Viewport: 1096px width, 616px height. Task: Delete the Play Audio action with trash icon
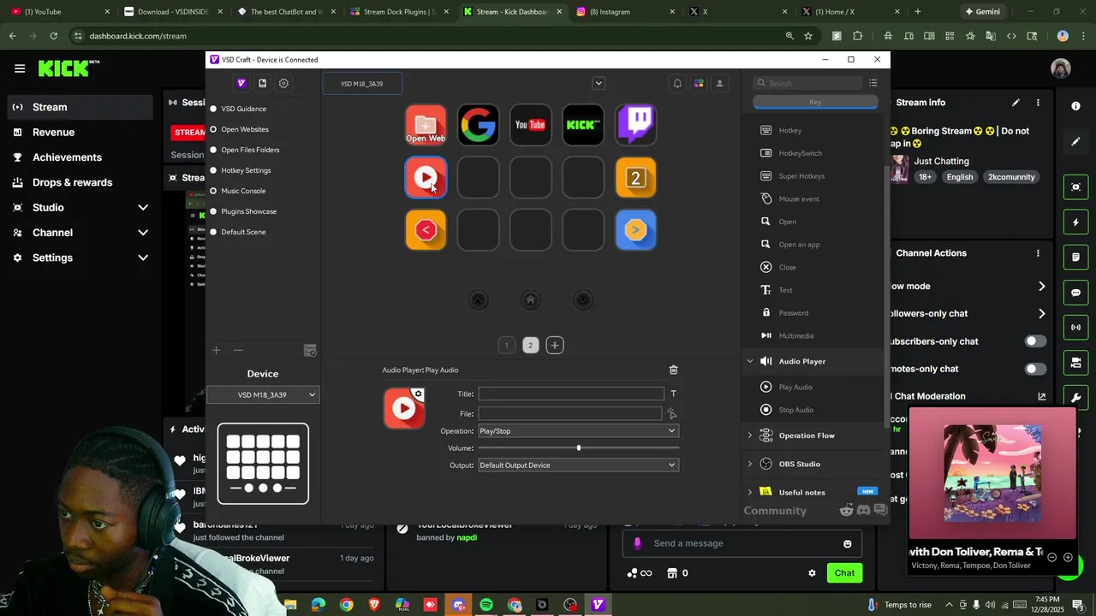tap(673, 370)
